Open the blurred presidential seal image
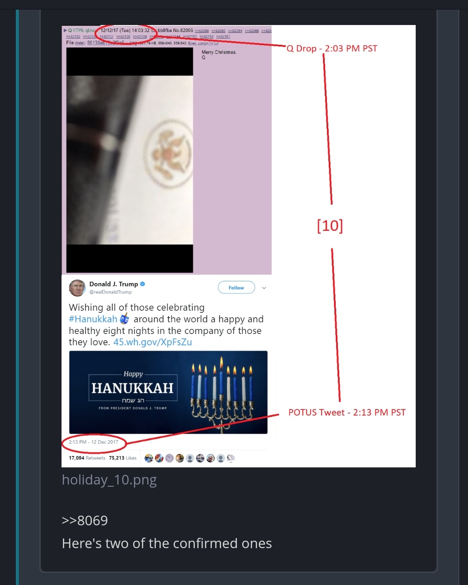This screenshot has width=468, height=585. click(130, 160)
